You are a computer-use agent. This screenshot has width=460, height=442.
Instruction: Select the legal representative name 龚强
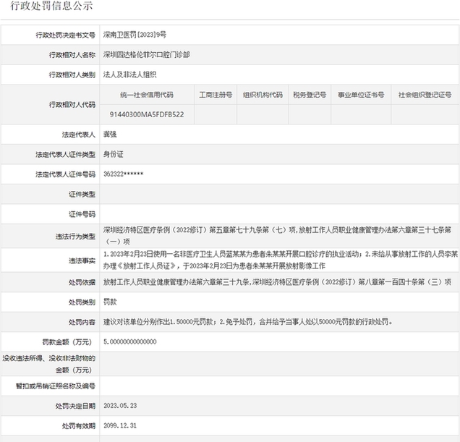point(110,135)
